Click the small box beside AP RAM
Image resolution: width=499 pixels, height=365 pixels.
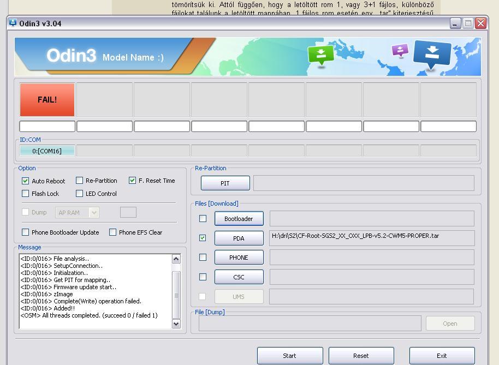point(128,212)
